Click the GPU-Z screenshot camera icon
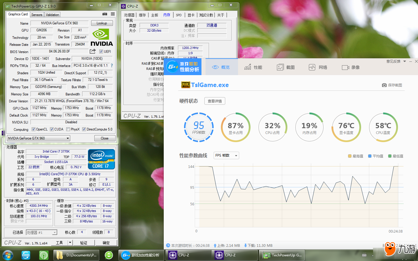This screenshot has width=418, height=261. click(105, 14)
